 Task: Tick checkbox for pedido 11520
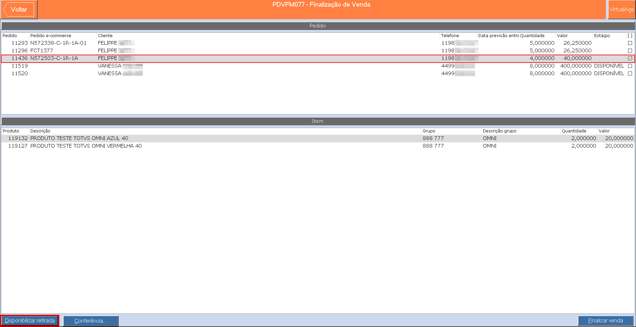pos(630,73)
